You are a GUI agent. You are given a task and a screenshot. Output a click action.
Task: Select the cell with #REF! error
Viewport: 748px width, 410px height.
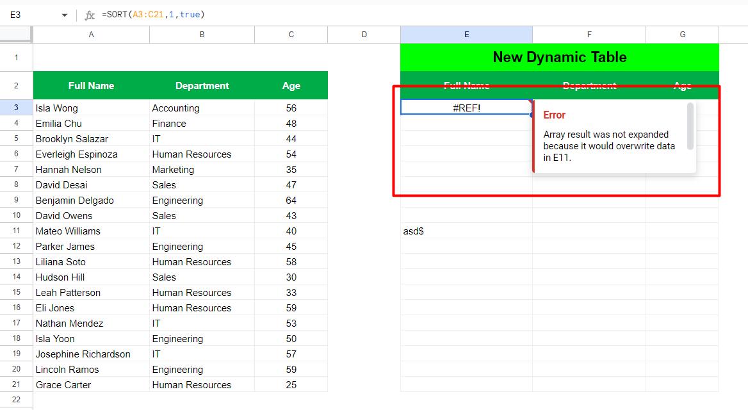coord(466,108)
